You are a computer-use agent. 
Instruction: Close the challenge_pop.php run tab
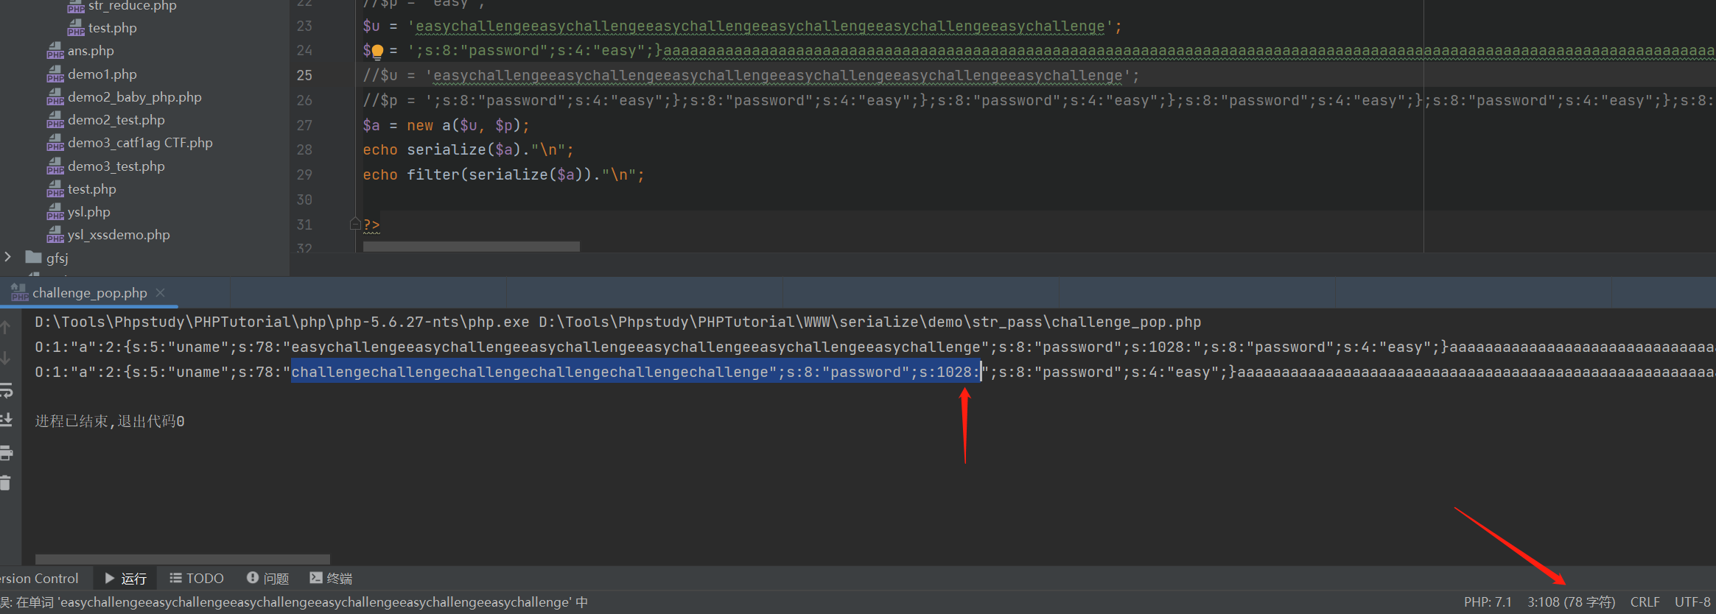click(x=160, y=293)
